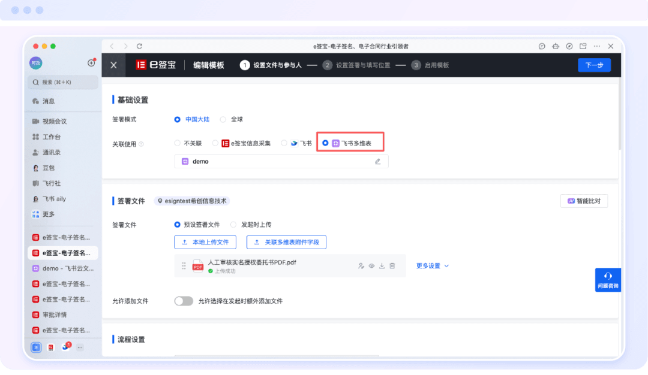Open the blue app icon in the sidebar bottom bar
The width and height of the screenshot is (648, 375).
[37, 347]
